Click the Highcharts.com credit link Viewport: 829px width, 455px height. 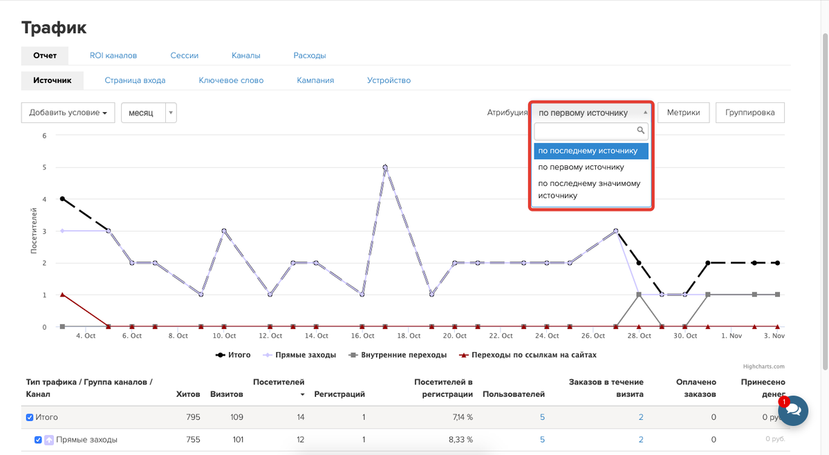(763, 366)
